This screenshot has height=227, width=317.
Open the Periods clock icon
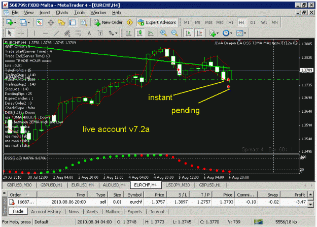[x=226, y=33]
